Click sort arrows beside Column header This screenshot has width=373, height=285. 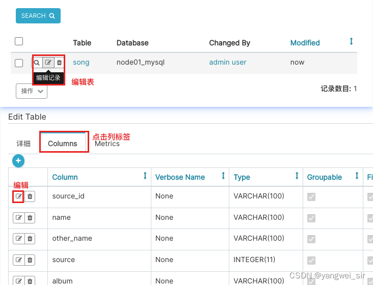coord(145,176)
